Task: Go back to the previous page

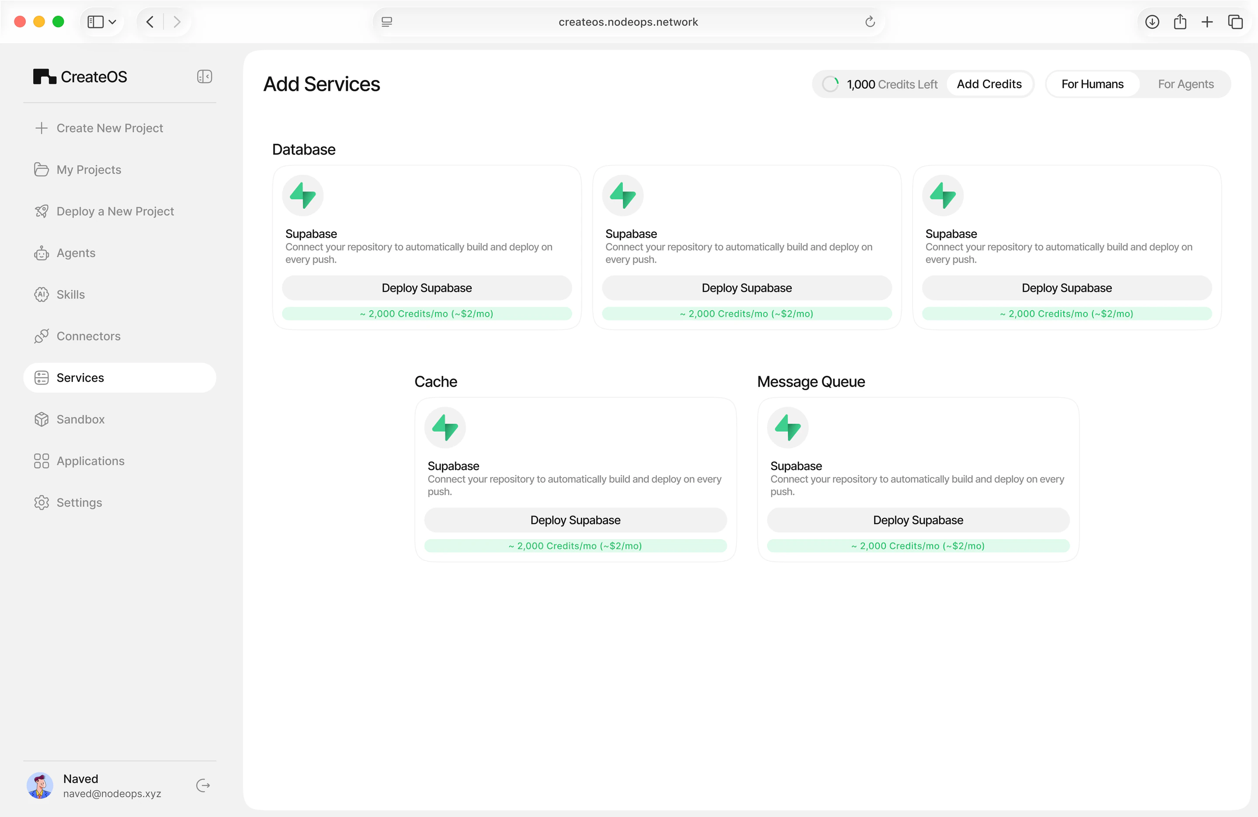Action: tap(150, 22)
